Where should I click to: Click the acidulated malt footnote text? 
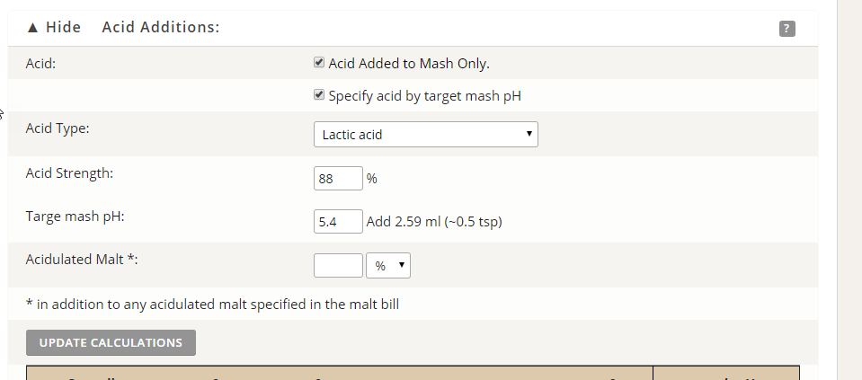click(212, 305)
